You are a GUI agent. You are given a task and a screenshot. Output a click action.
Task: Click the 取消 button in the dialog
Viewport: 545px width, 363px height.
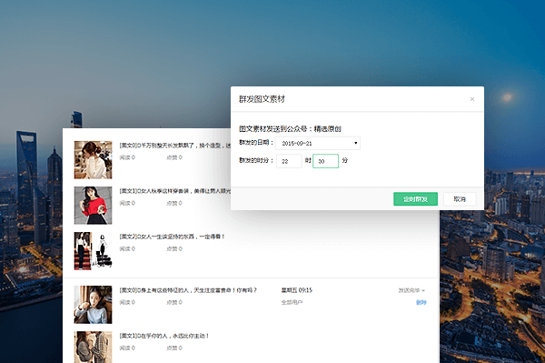pos(460,199)
